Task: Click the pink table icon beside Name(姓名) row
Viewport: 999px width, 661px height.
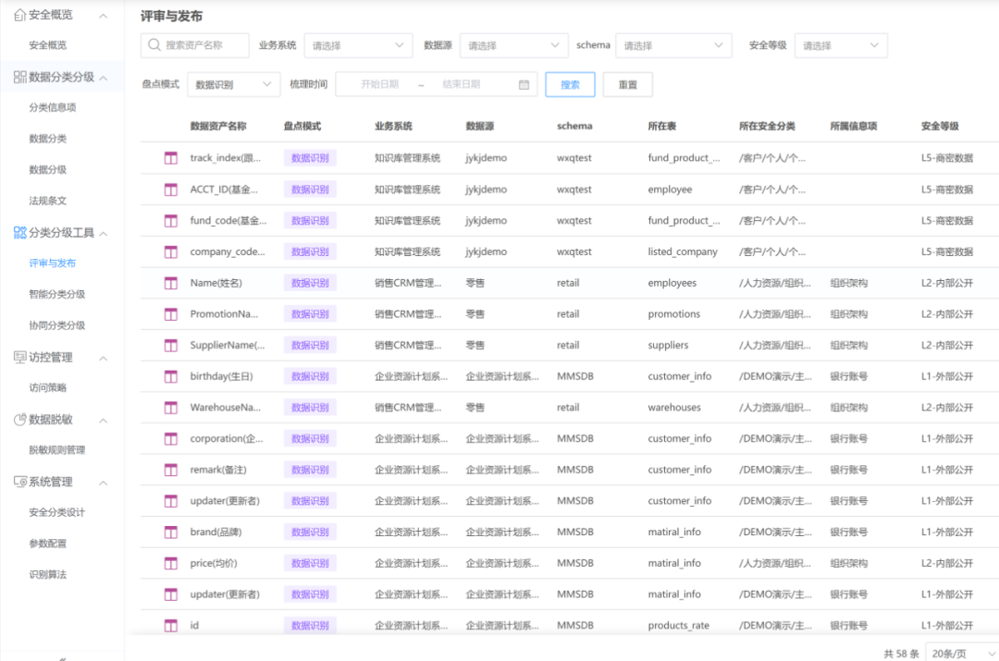Action: coord(171,282)
